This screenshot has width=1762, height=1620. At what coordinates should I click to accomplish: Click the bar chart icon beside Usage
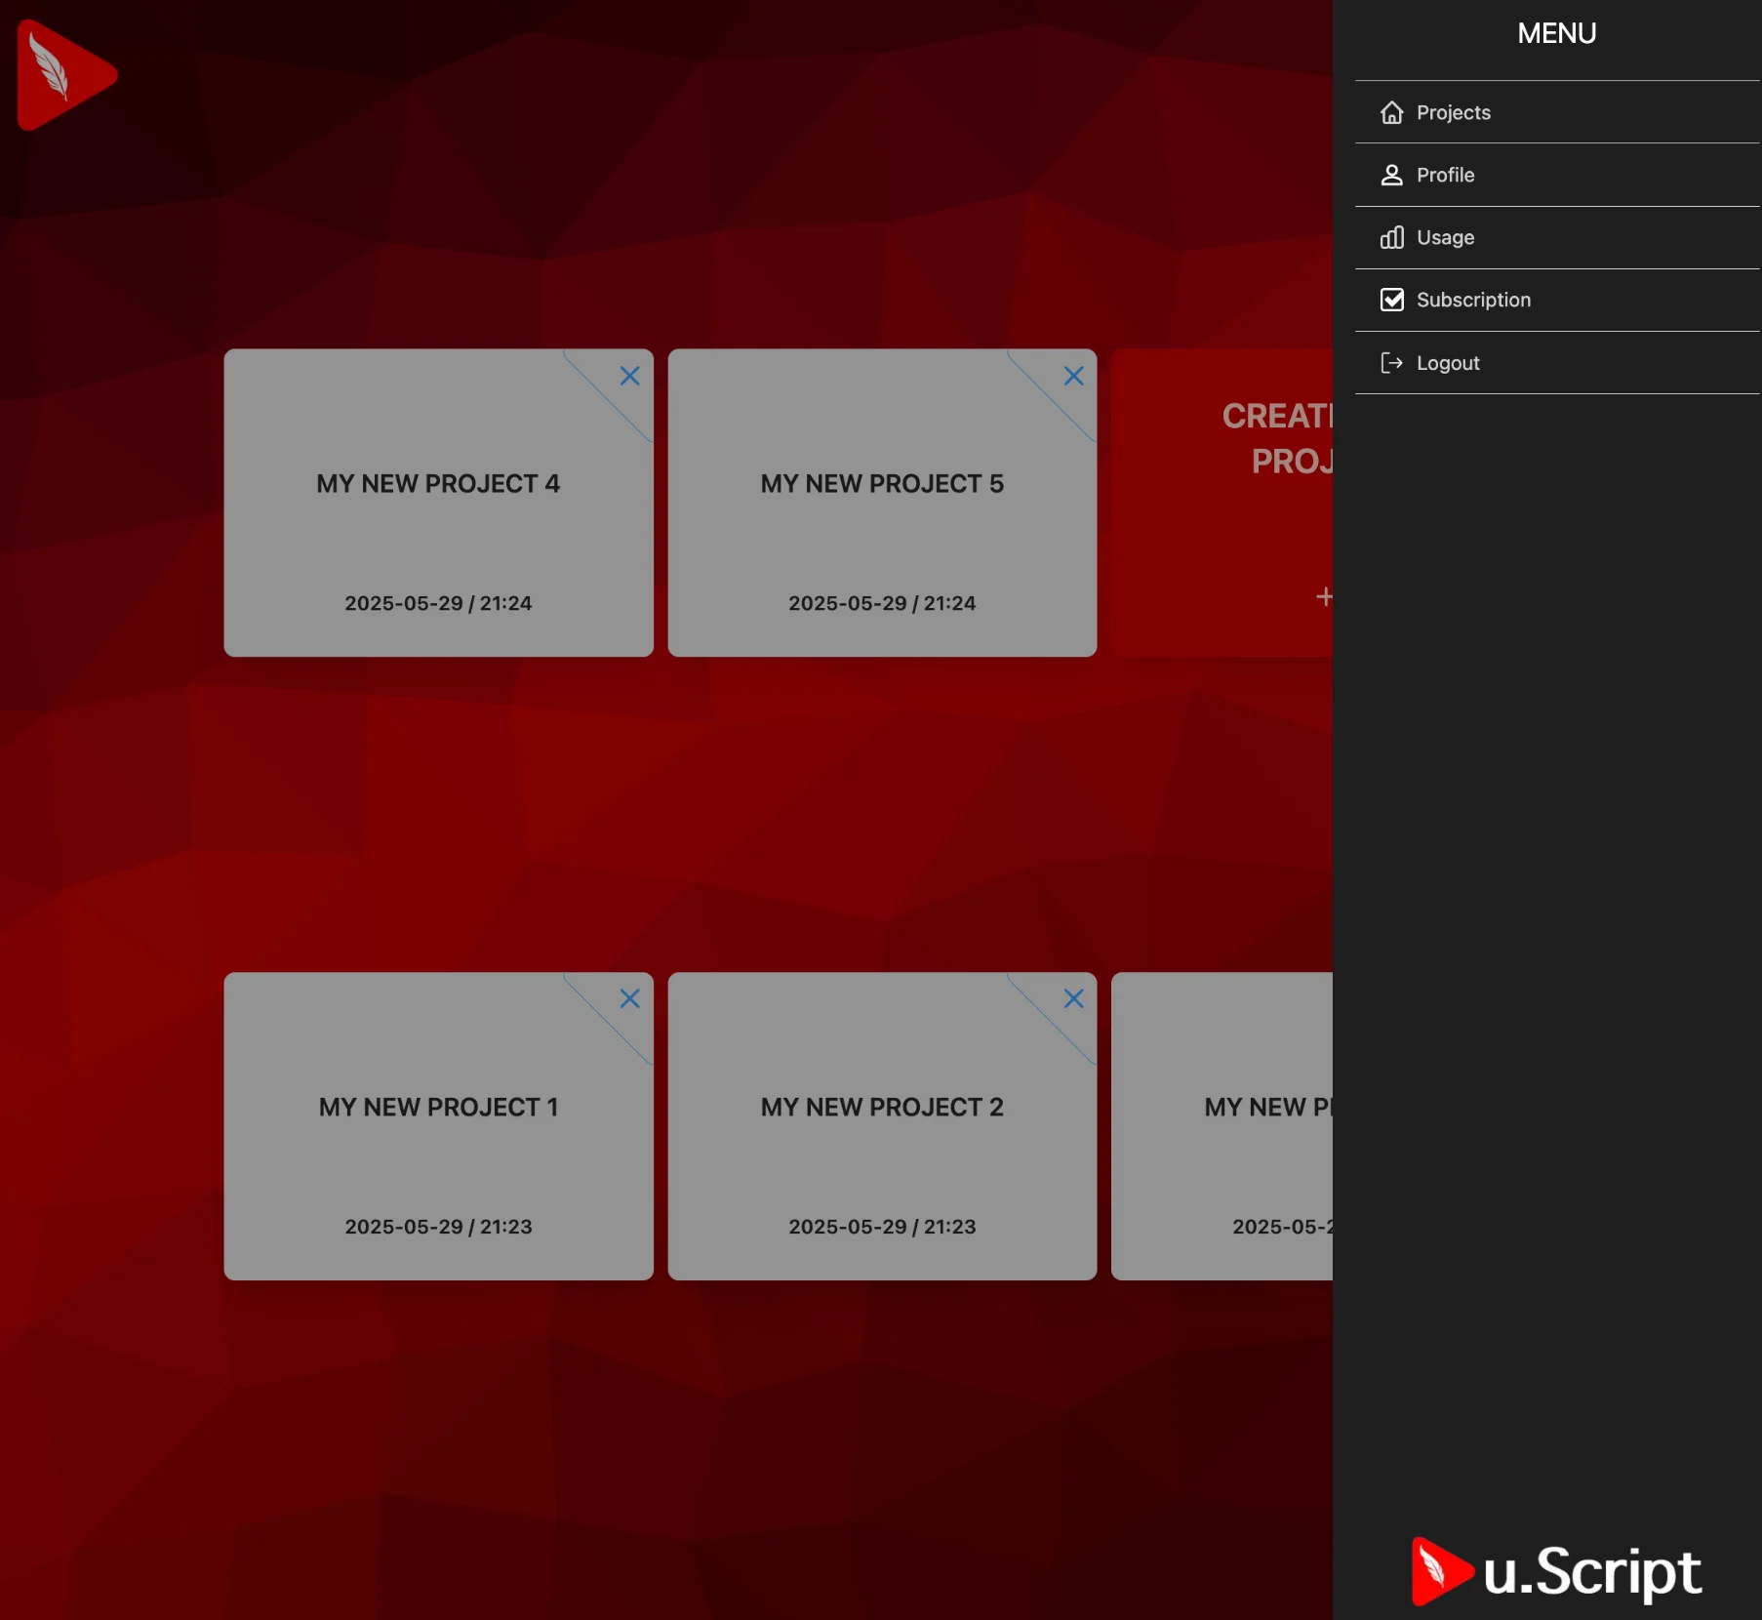pyautogui.click(x=1391, y=237)
